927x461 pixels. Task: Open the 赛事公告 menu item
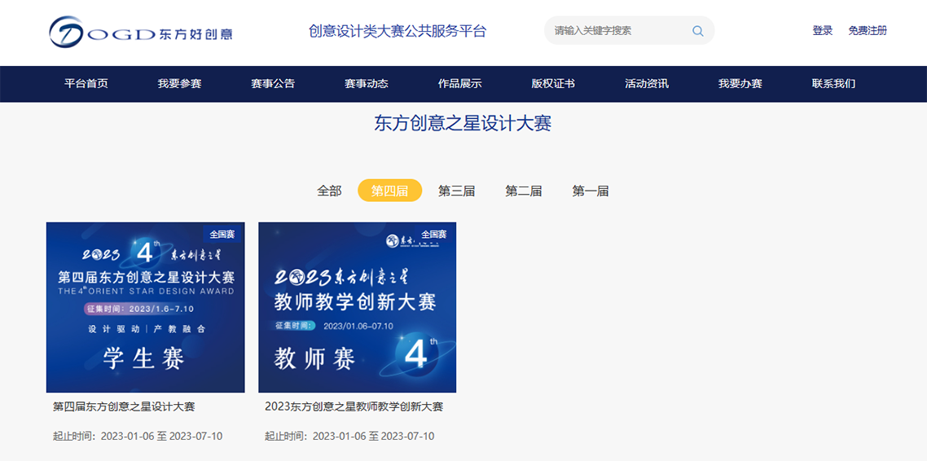[x=273, y=84]
